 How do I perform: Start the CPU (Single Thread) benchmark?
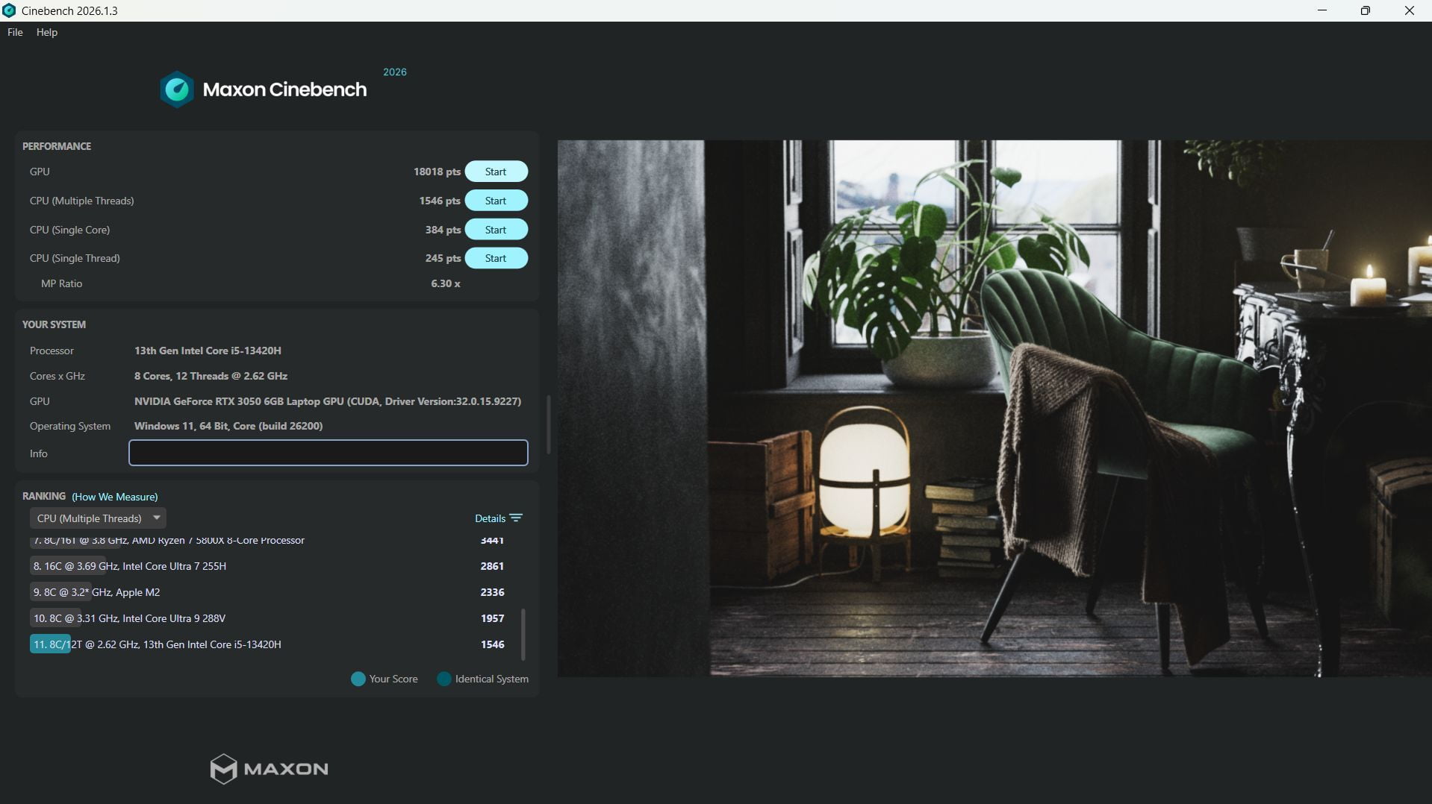pyautogui.click(x=496, y=258)
